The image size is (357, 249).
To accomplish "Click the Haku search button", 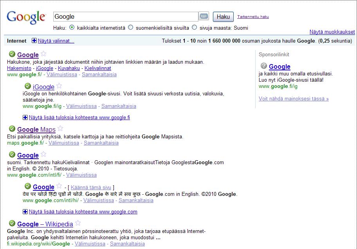I will click(x=223, y=17).
